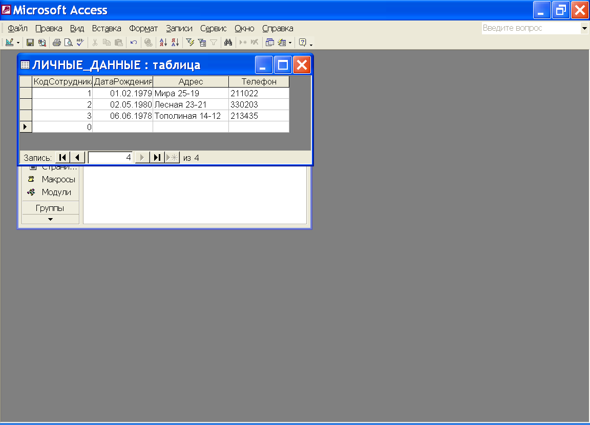Sort records descending with the toolbar icon
The height and width of the screenshot is (425, 590).
coord(175,42)
